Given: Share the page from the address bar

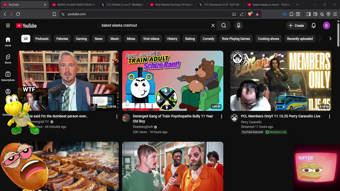Looking at the screenshot, I should point(241,14).
